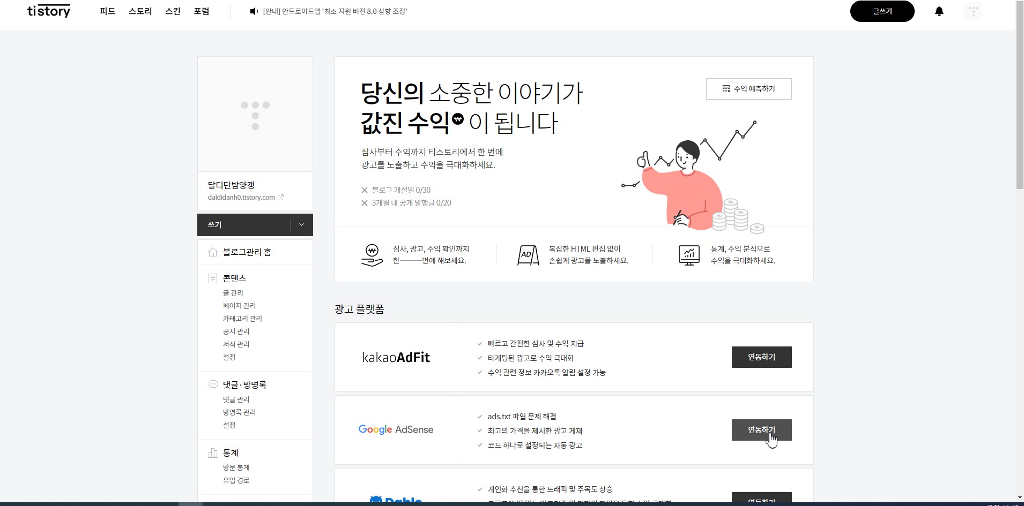Open 피드 in top navigation
The height and width of the screenshot is (506, 1024).
(x=107, y=11)
